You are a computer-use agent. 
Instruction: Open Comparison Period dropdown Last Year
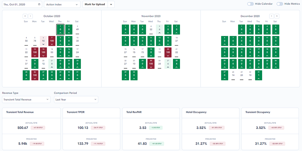pyautogui.click(x=76, y=100)
